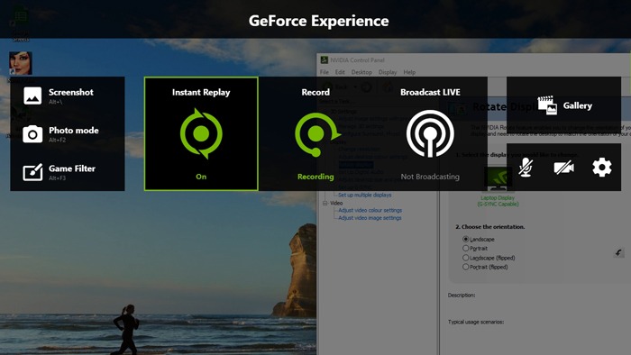
Task: Click the rotate arrow button beside orientation
Action: (618, 252)
